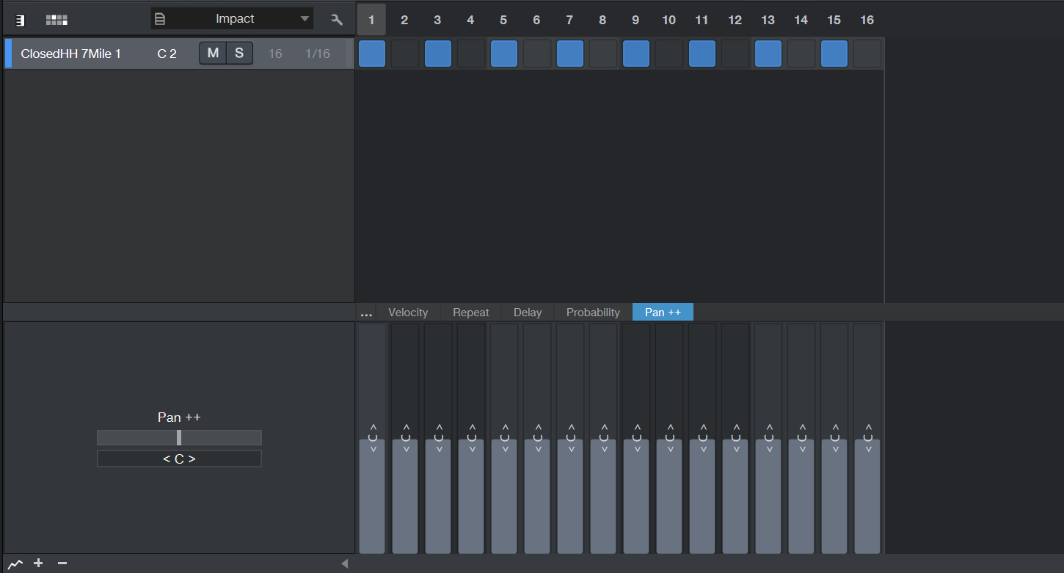Viewport: 1064px width, 573px height.
Task: Select step column header 4
Action: coord(470,20)
